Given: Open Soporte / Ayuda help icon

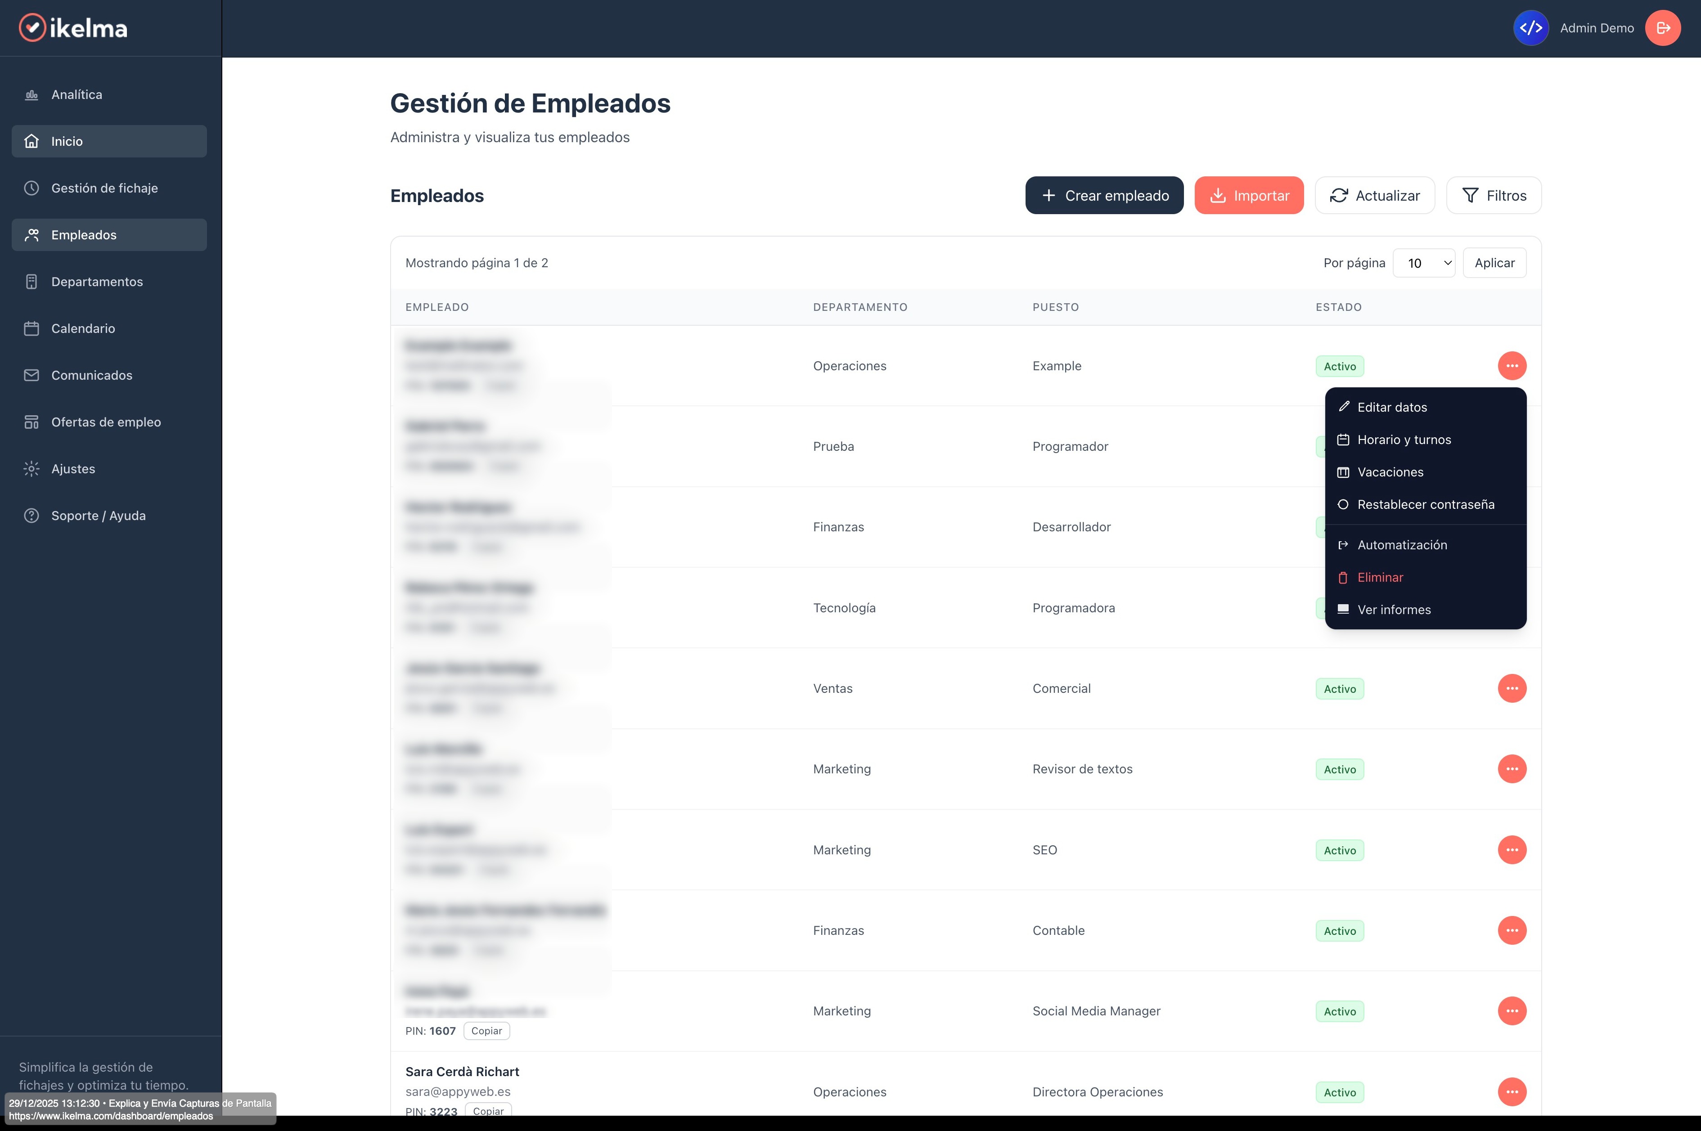Looking at the screenshot, I should coord(32,515).
